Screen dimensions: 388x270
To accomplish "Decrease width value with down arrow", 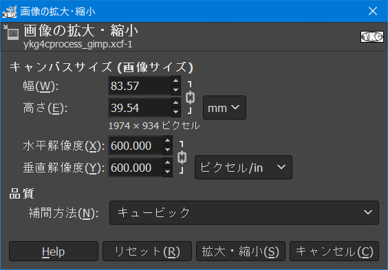I will 175,90.
